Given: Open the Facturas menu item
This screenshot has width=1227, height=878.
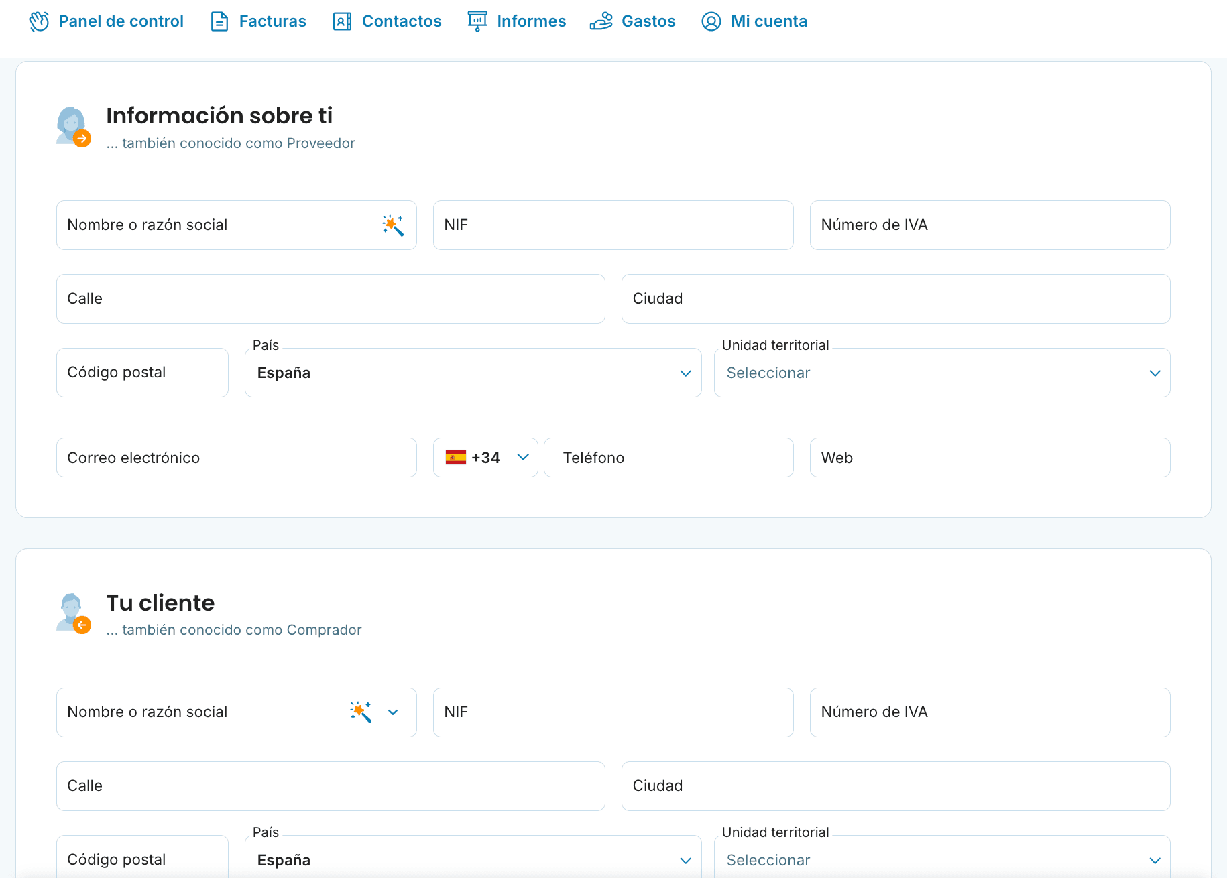Looking at the screenshot, I should pyautogui.click(x=258, y=21).
